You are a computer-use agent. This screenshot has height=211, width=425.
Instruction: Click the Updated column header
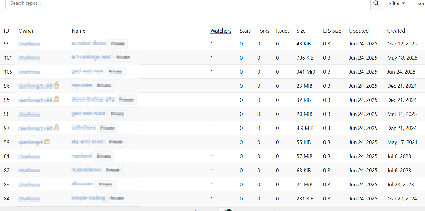point(359,31)
